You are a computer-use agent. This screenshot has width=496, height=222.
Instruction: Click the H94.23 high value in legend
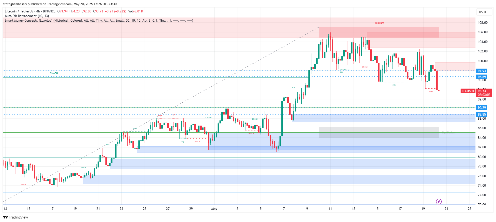75,11
